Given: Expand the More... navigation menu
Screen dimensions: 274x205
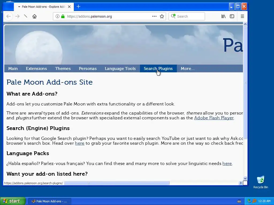Looking at the screenshot, I should pos(188,69).
